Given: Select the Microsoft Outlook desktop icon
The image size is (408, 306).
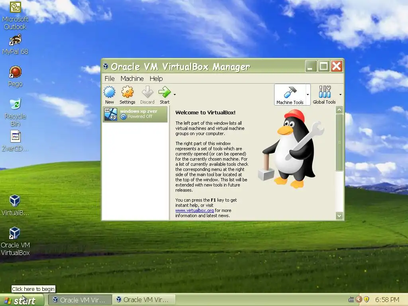Looking at the screenshot, I should pyautogui.click(x=15, y=16).
